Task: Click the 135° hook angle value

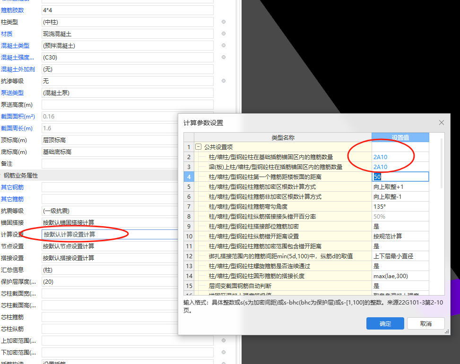Action: tap(400, 207)
